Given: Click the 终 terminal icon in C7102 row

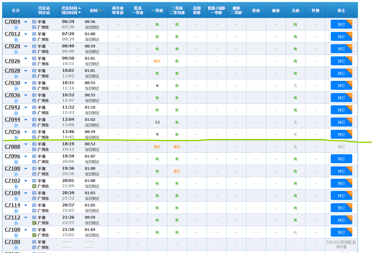Looking at the screenshot, I should [x=34, y=186].
